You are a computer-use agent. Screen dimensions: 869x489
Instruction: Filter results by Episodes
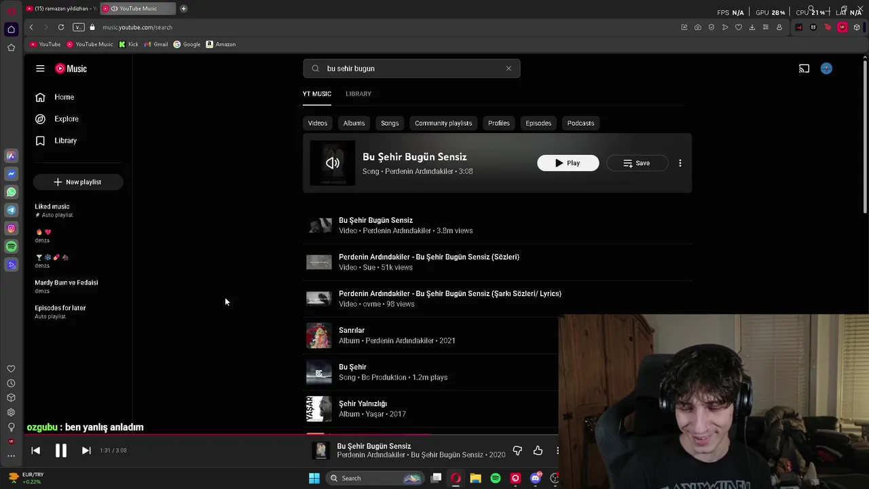pyautogui.click(x=538, y=123)
